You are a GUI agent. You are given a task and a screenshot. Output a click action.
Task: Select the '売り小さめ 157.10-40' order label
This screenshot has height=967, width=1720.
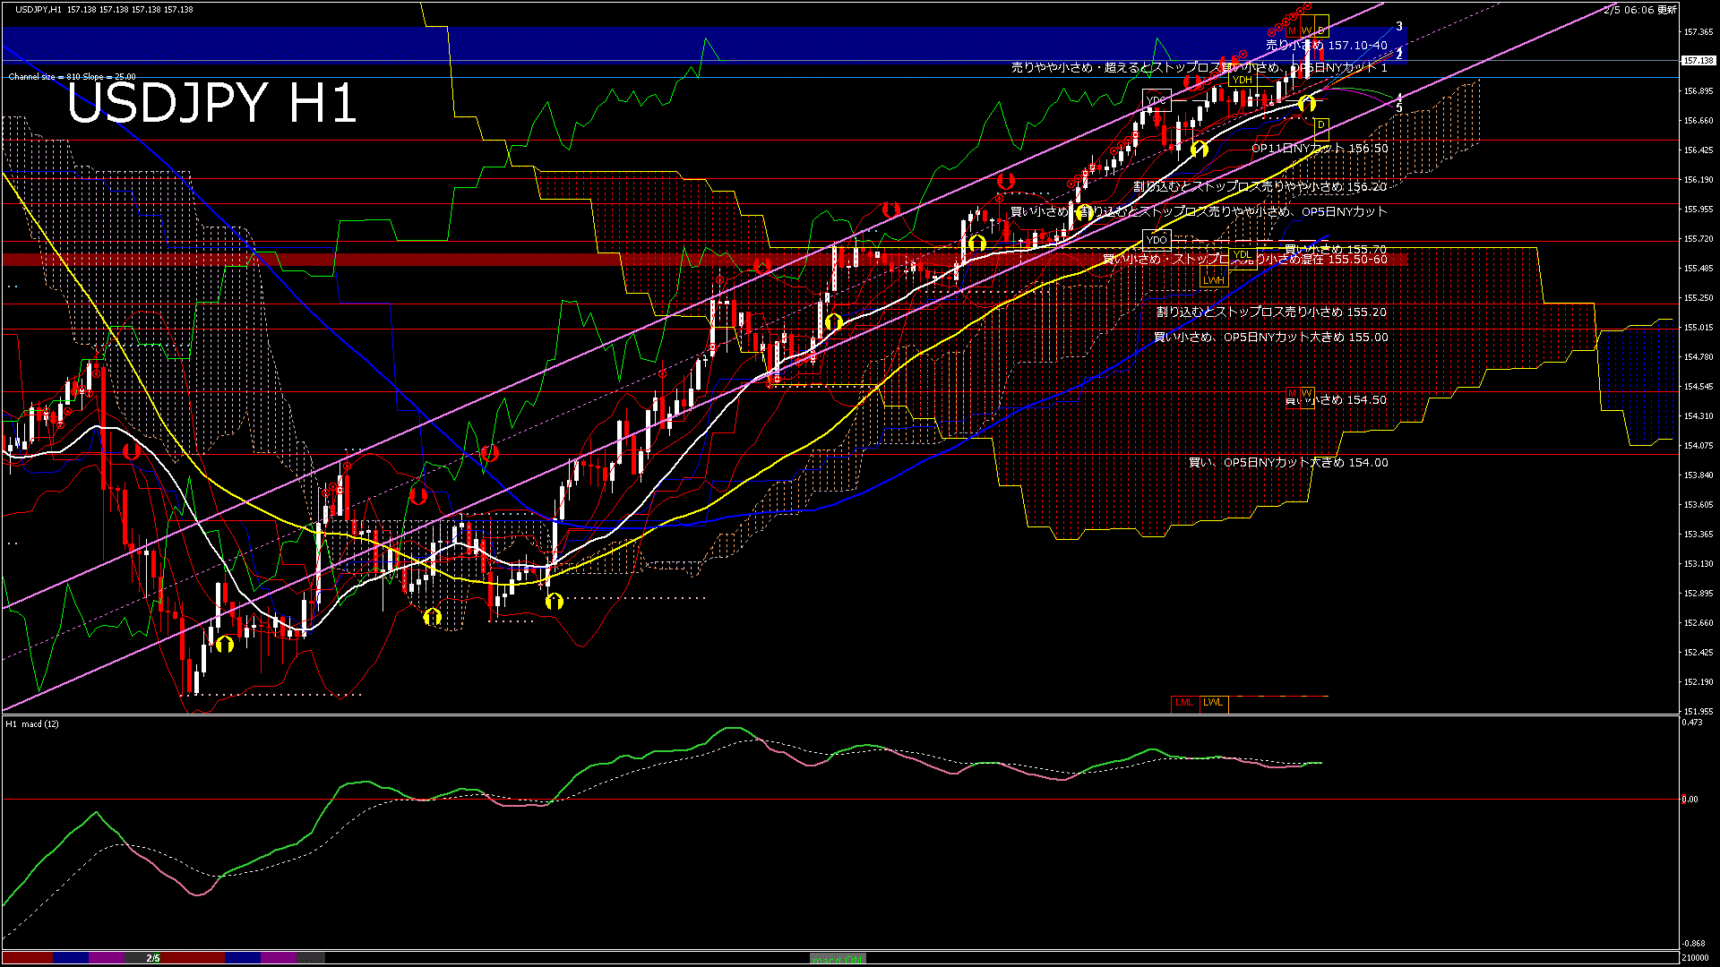coord(1326,45)
